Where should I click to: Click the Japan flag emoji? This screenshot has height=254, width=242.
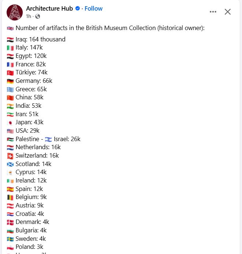(x=10, y=123)
